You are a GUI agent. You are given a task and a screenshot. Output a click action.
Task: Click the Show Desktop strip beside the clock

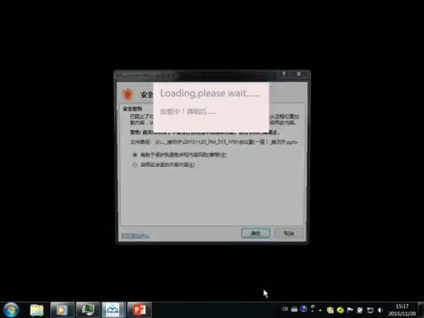(421, 310)
